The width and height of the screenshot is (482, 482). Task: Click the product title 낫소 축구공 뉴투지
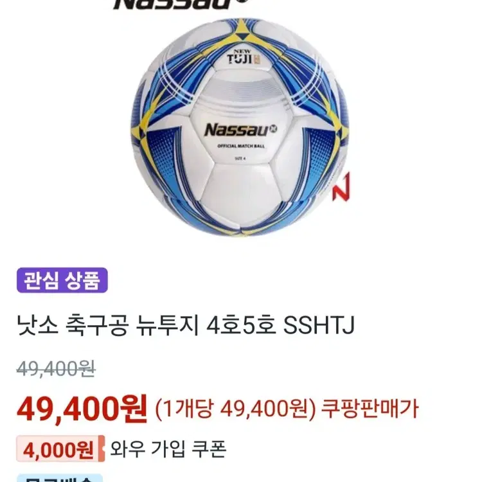tap(108, 326)
